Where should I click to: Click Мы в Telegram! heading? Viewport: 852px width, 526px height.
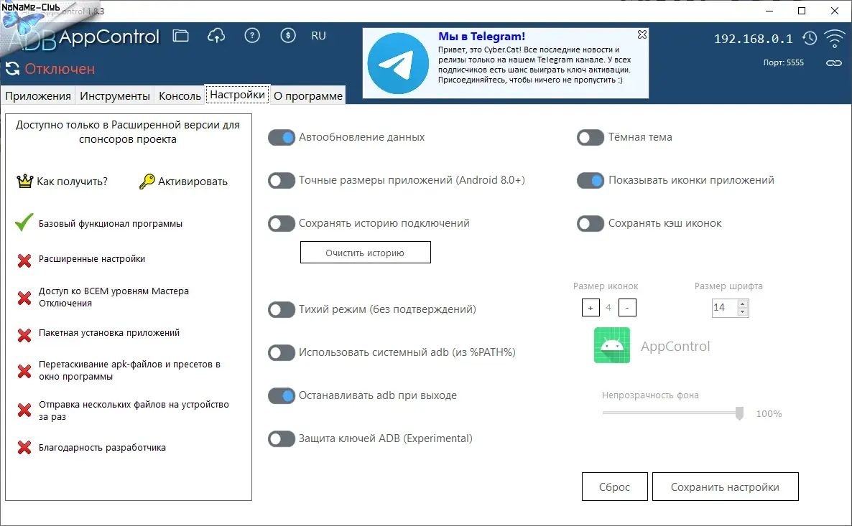point(481,37)
